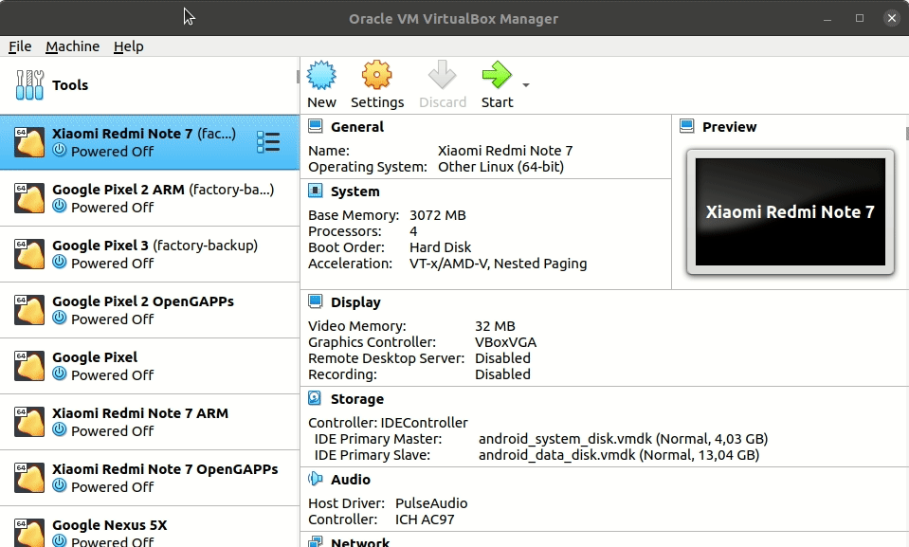The image size is (909, 547).
Task: Open the File menu
Action: click(x=19, y=46)
